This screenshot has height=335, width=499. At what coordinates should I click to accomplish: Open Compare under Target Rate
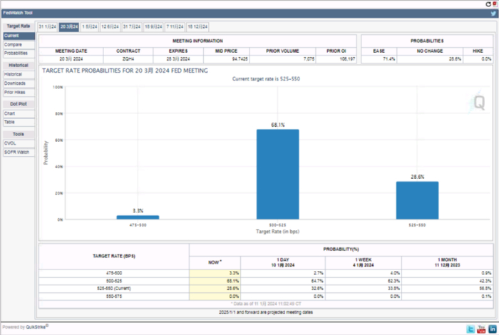coord(12,44)
